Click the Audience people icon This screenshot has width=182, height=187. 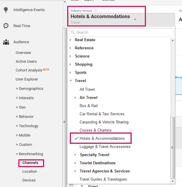[6, 42]
